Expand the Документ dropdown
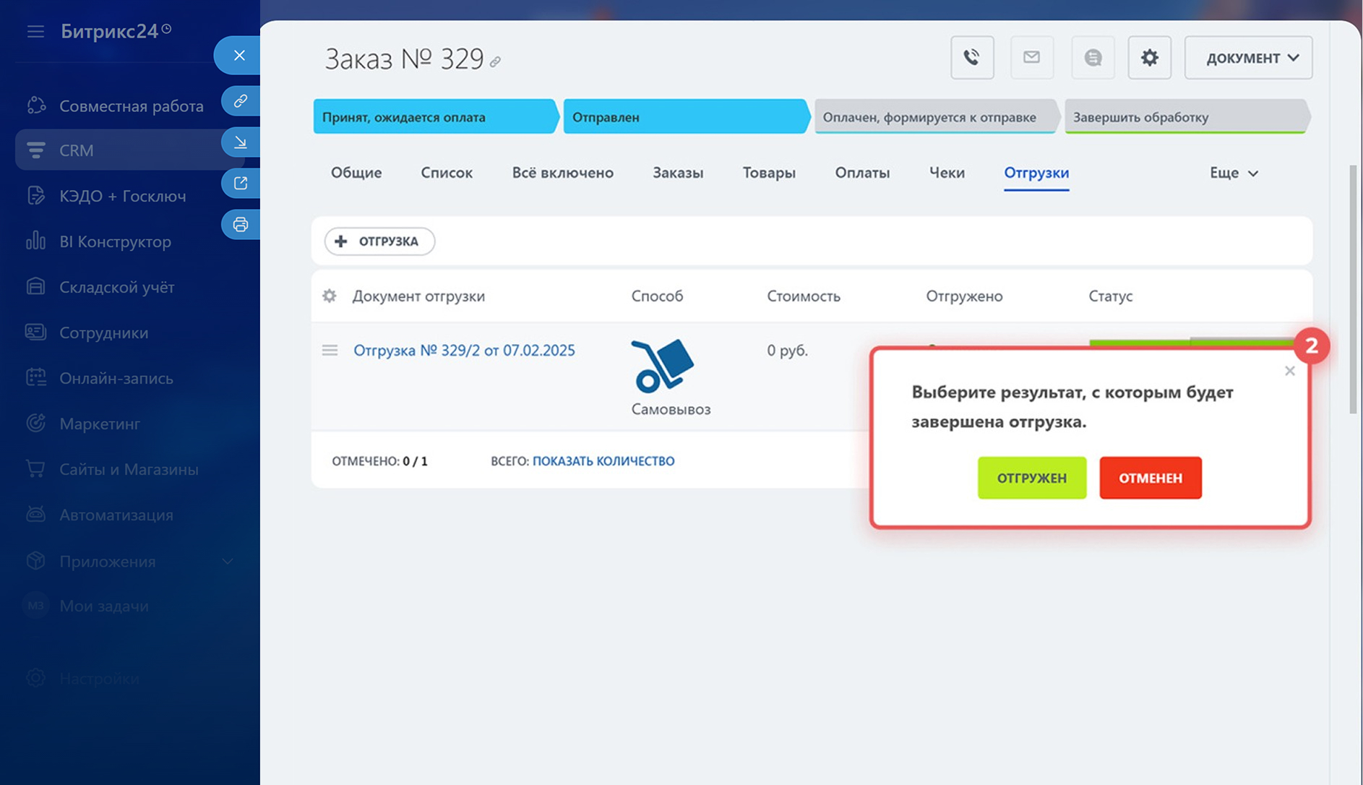The height and width of the screenshot is (785, 1363). pyautogui.click(x=1248, y=58)
